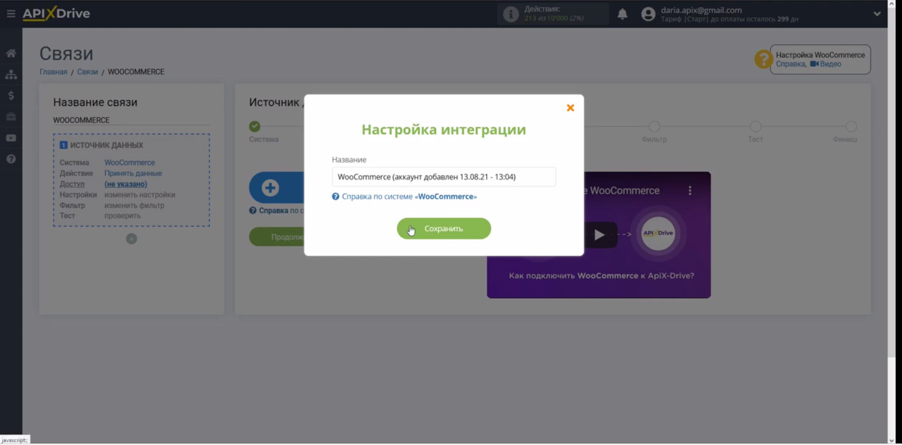This screenshot has width=902, height=445.
Task: Add a block with the gray plus icon
Action: pyautogui.click(x=132, y=239)
